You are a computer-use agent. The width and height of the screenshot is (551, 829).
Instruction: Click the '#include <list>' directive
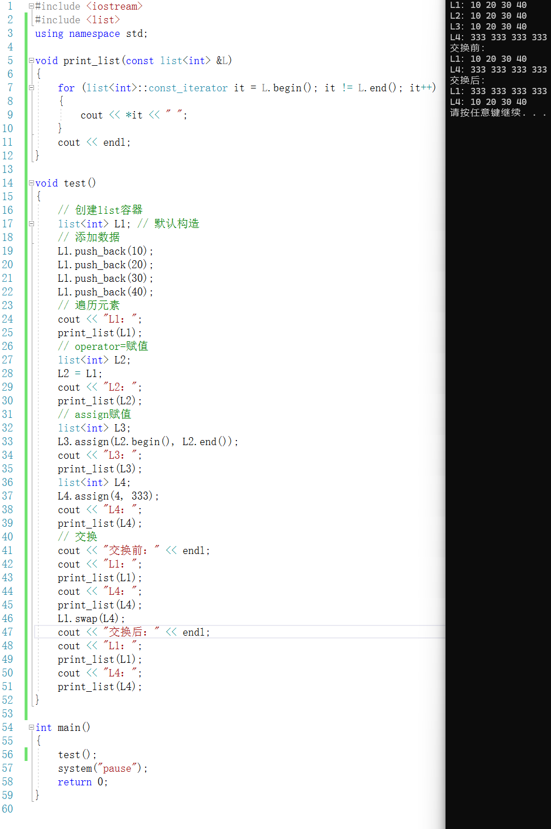pyautogui.click(x=78, y=20)
